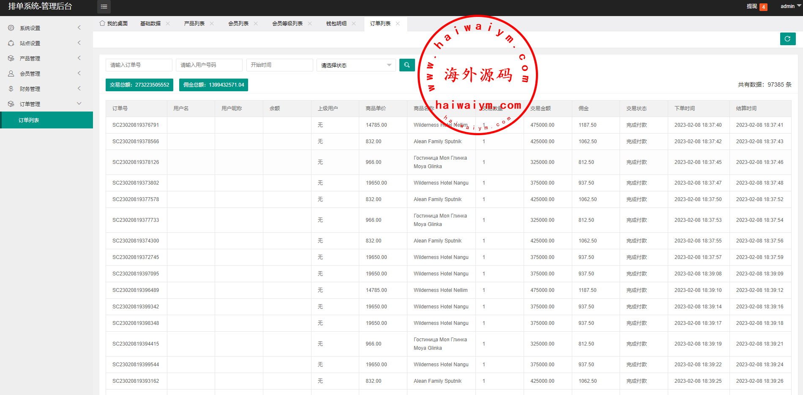This screenshot has height=395, width=803.
Task: Click the hamburger menu toggle icon
Action: (104, 7)
